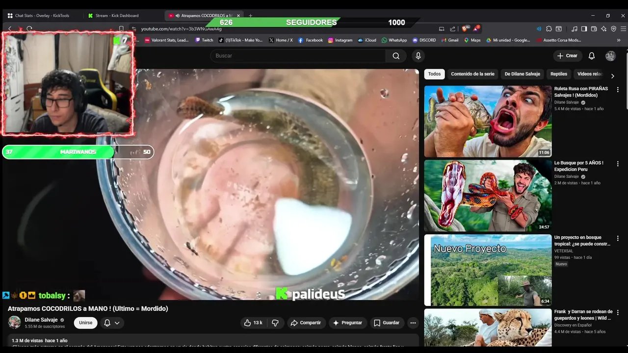The width and height of the screenshot is (628, 353).
Task: Open Valorant Stats bookmark
Action: click(x=167, y=40)
